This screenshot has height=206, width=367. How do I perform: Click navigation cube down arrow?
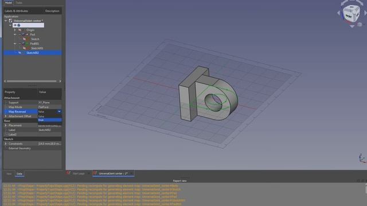pos(352,26)
